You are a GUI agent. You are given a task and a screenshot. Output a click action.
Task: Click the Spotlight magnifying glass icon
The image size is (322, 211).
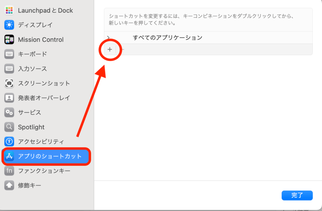(9, 127)
